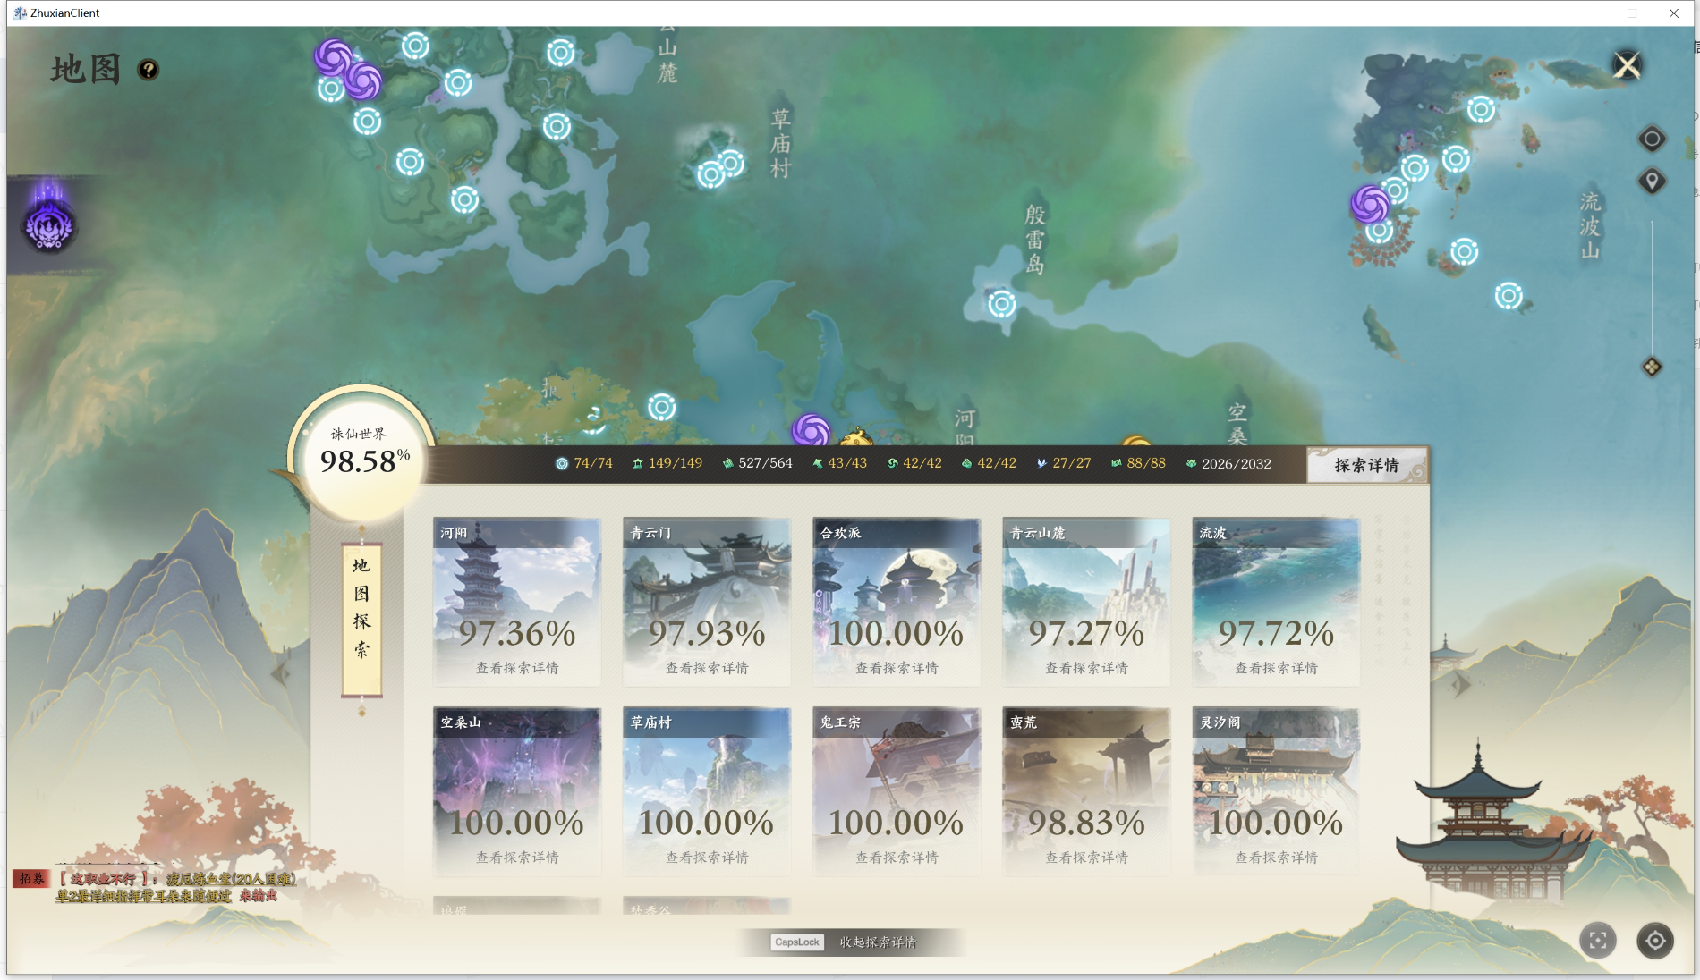The height and width of the screenshot is (980, 1700).
Task: Click the 149/149 counter
Action: tap(667, 463)
